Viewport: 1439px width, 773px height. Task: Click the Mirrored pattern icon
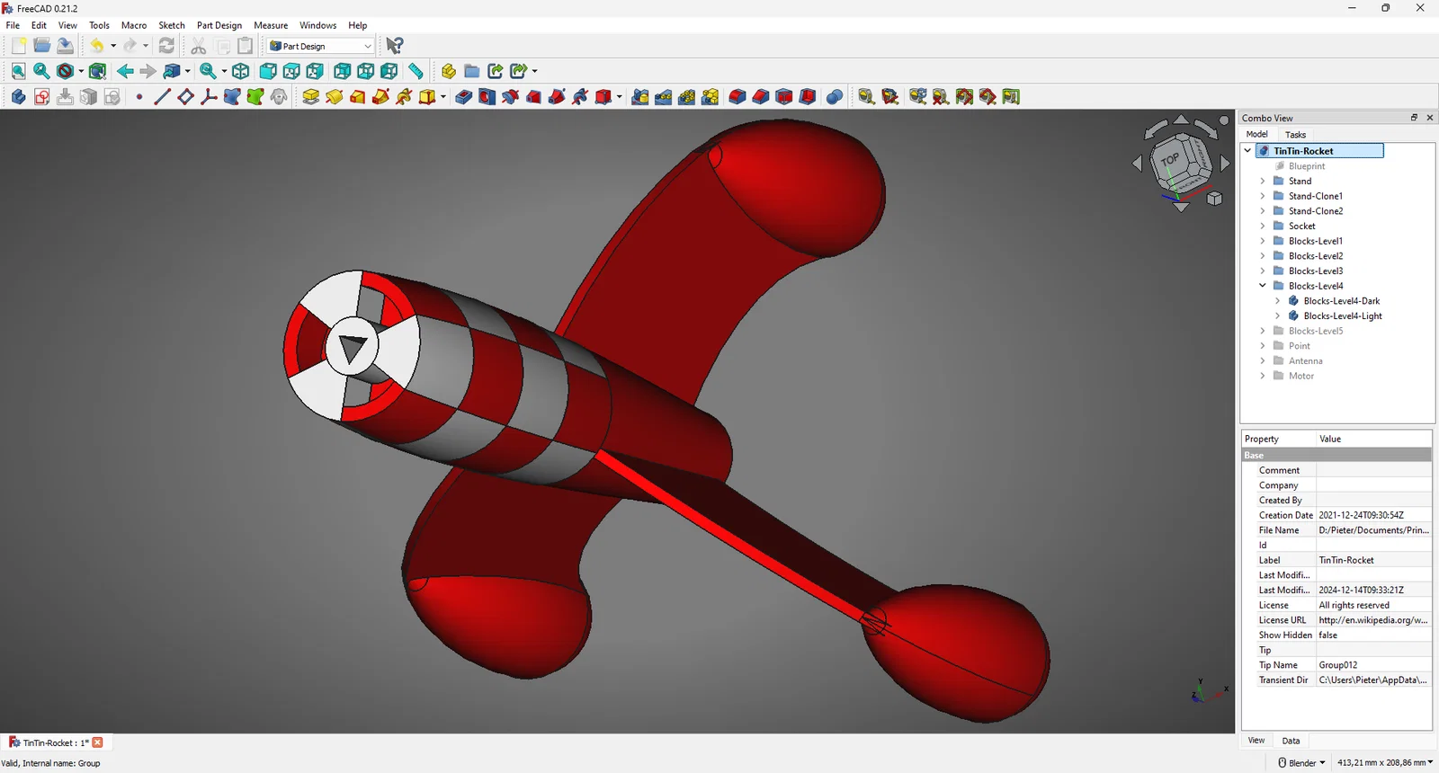point(639,97)
